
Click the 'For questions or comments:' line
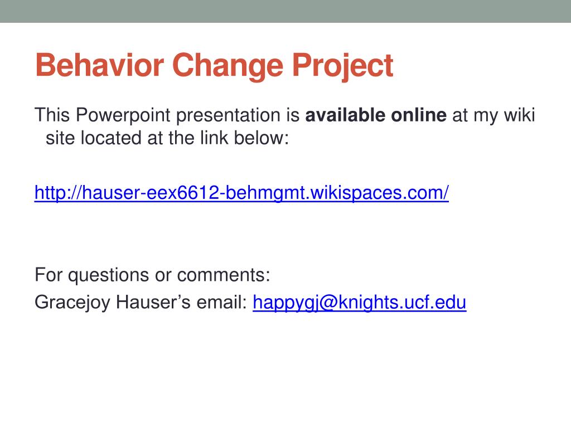(153, 275)
